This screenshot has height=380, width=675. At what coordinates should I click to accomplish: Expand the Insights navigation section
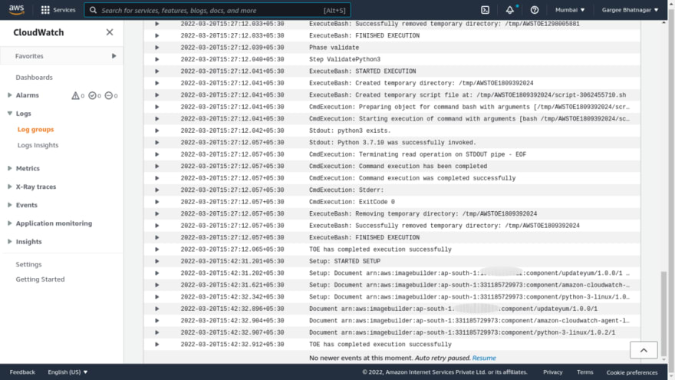9,242
